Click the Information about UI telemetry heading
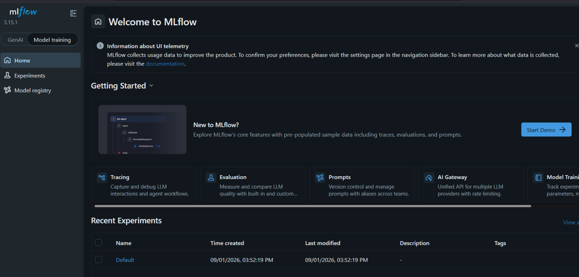 pyautogui.click(x=148, y=46)
